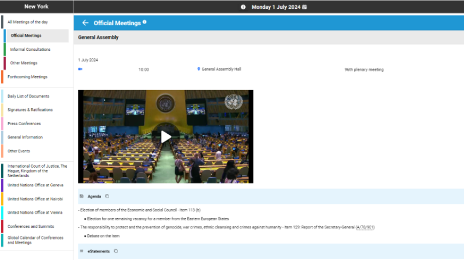This screenshot has height=260, width=464.
Task: Open the A/78/901 document link
Action: [365, 227]
